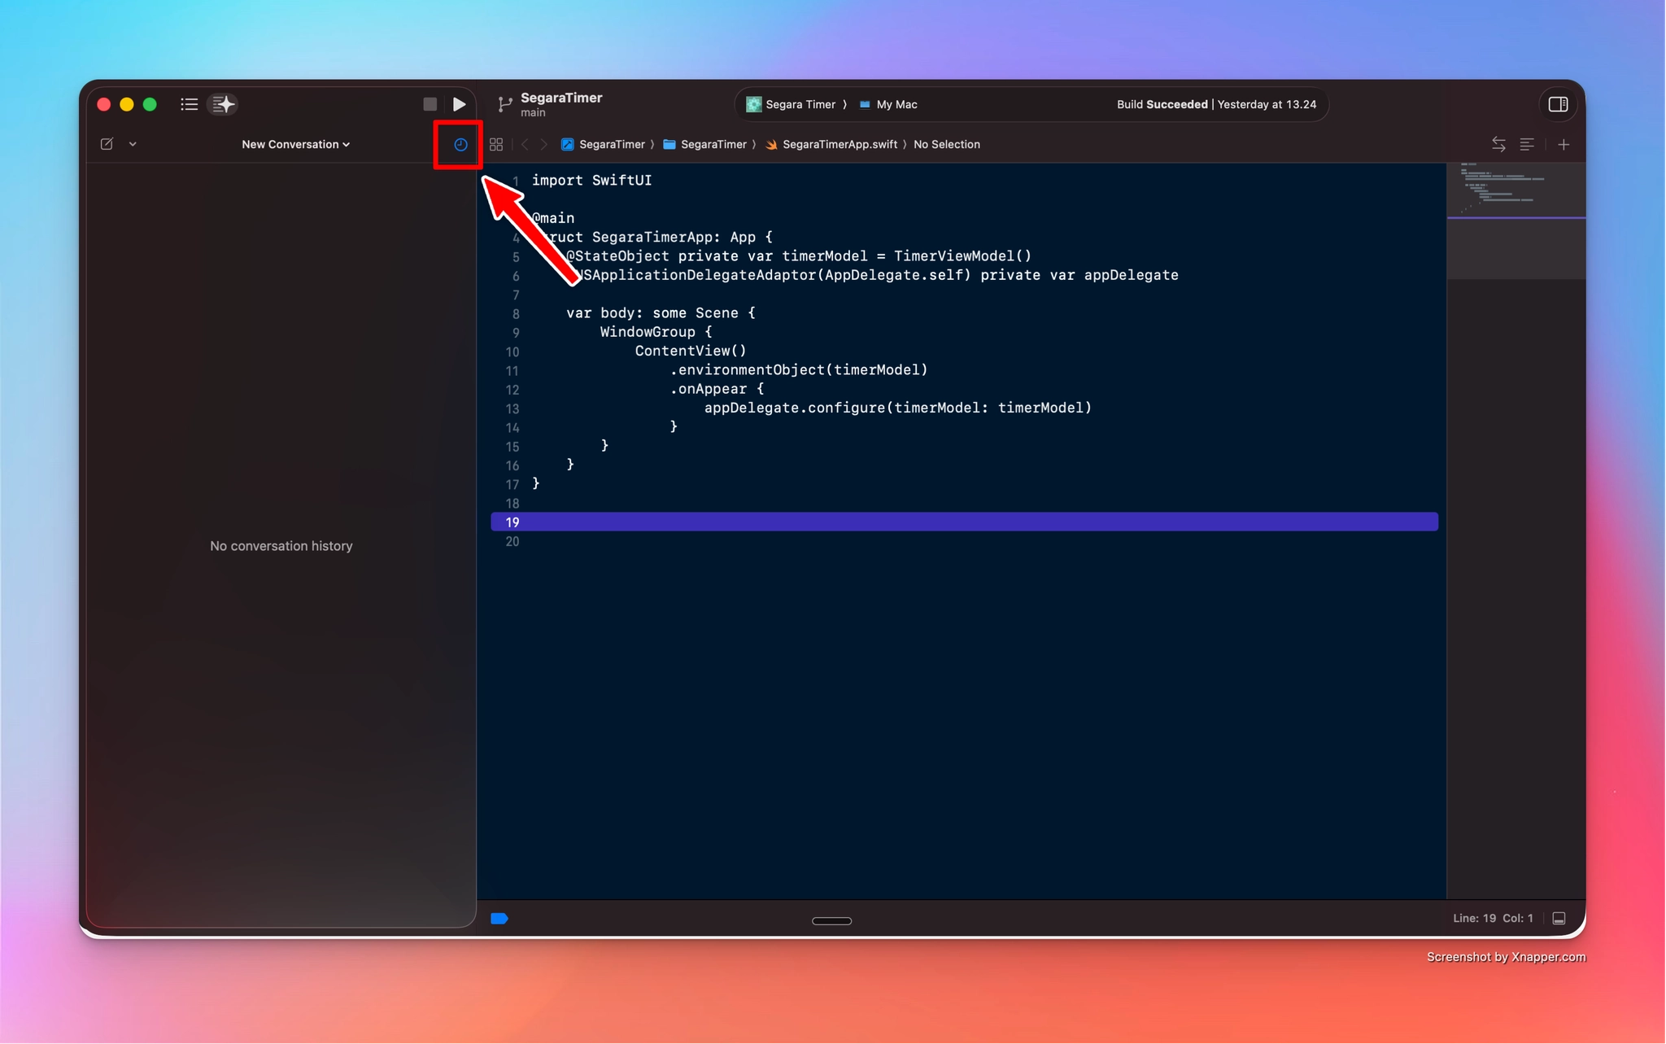Select the My Mac run destination
The width and height of the screenshot is (1666, 1044).
coord(888,104)
